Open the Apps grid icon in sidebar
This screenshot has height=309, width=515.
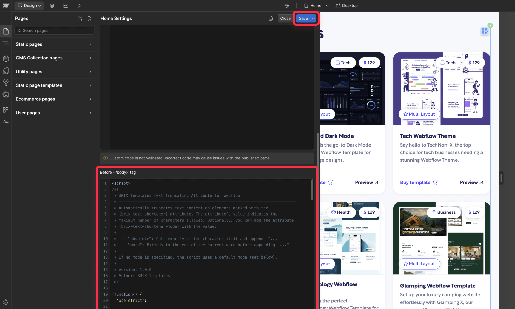tap(6, 110)
